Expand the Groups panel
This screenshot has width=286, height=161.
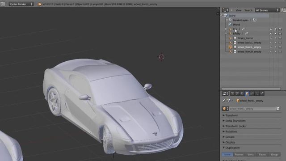228,137
